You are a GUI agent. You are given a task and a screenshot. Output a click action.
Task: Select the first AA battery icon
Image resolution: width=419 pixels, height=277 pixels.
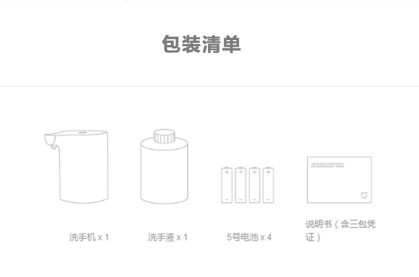[x=227, y=185]
